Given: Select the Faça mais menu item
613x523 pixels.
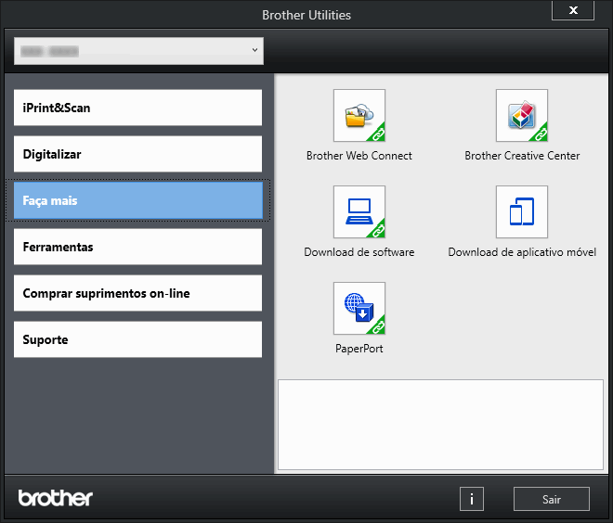Looking at the screenshot, I should click(x=138, y=200).
